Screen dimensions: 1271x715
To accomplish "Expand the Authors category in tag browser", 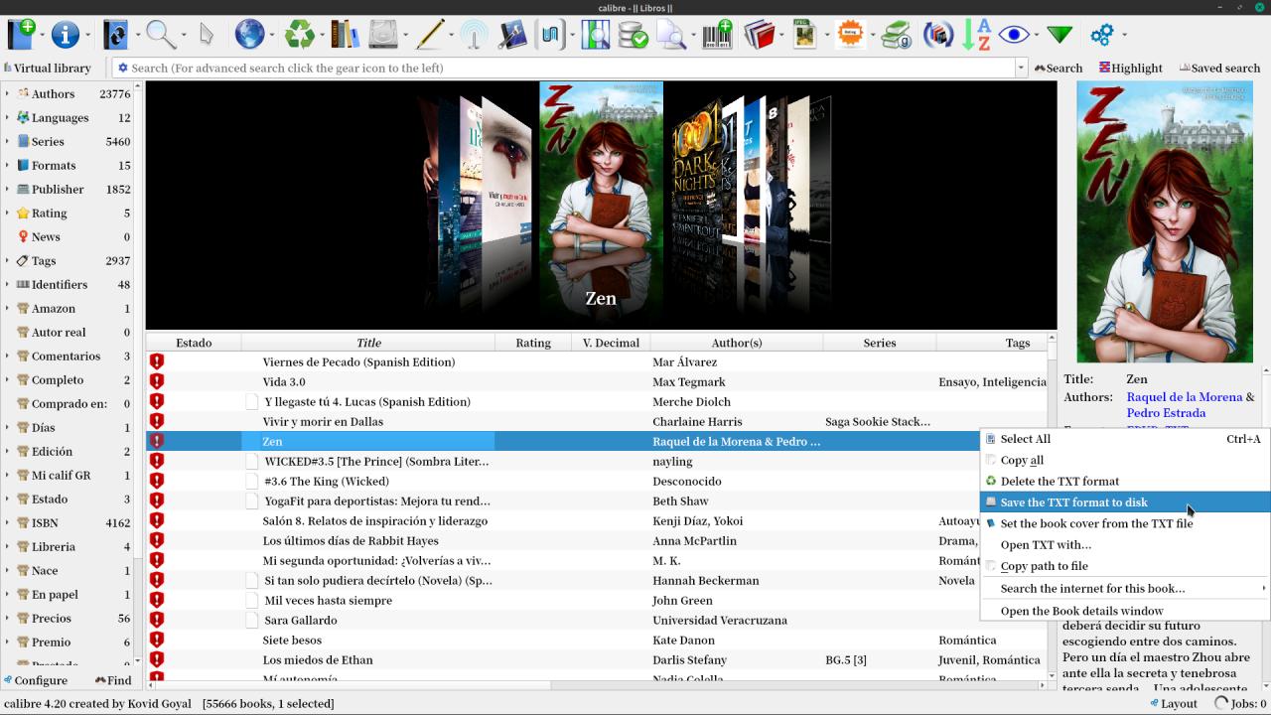I will (8, 93).
